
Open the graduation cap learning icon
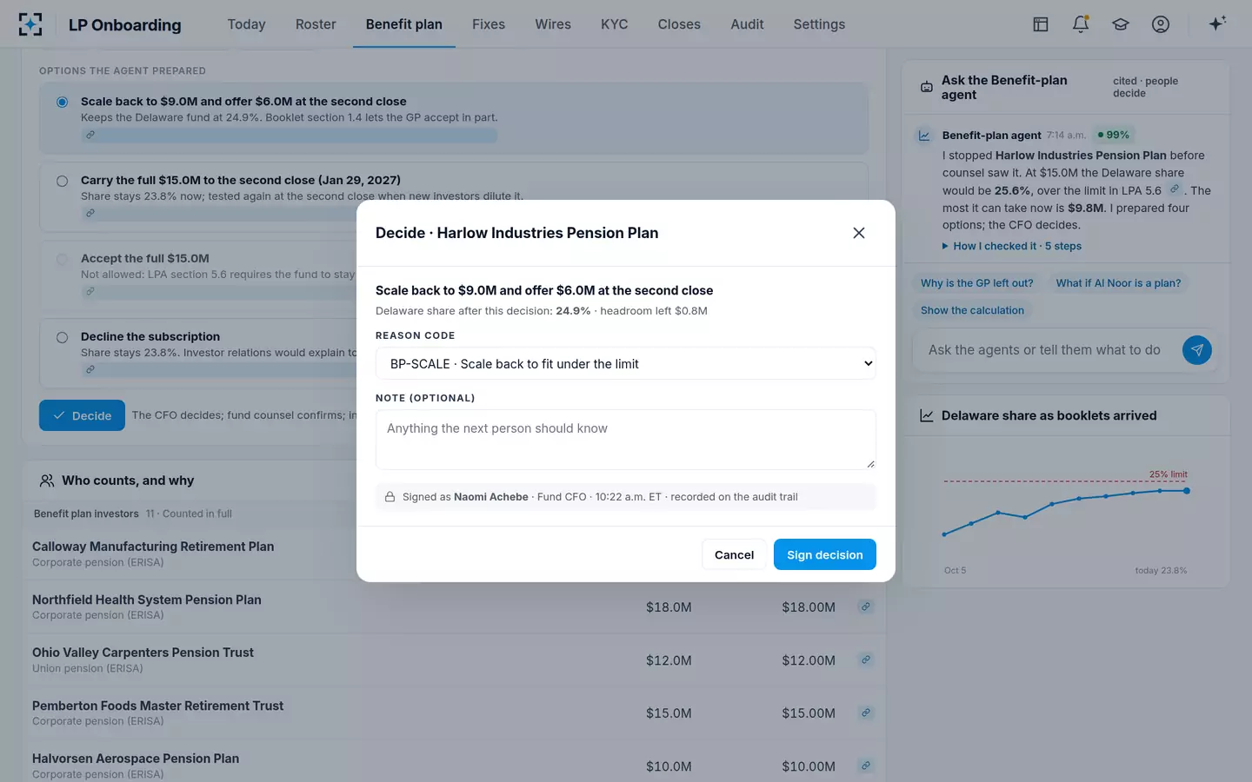[x=1121, y=24]
